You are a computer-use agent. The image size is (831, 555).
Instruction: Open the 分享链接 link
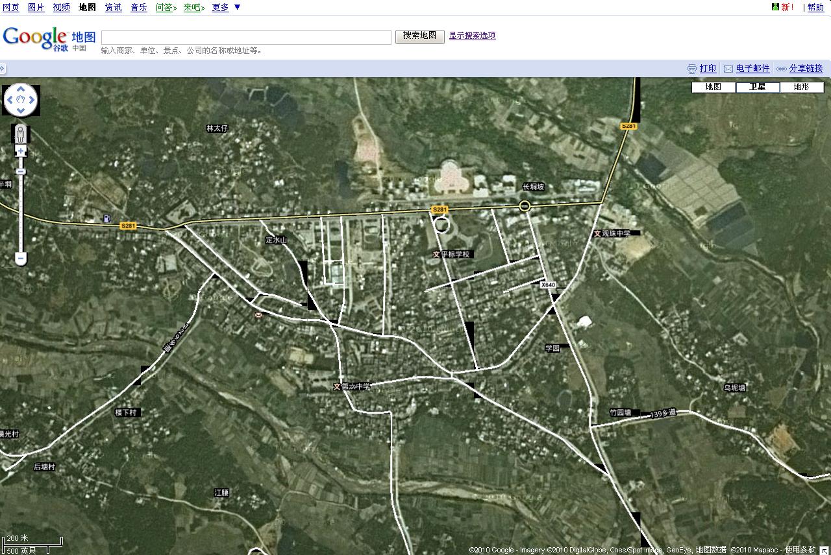(x=806, y=68)
